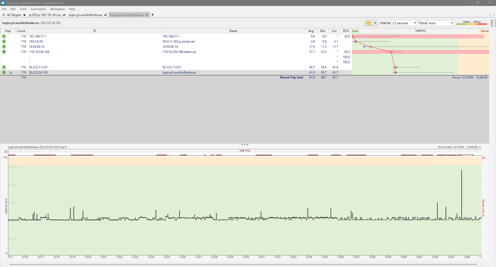Close the All Targets tab via X
496x267 pixels.
pyautogui.click(x=24, y=15)
